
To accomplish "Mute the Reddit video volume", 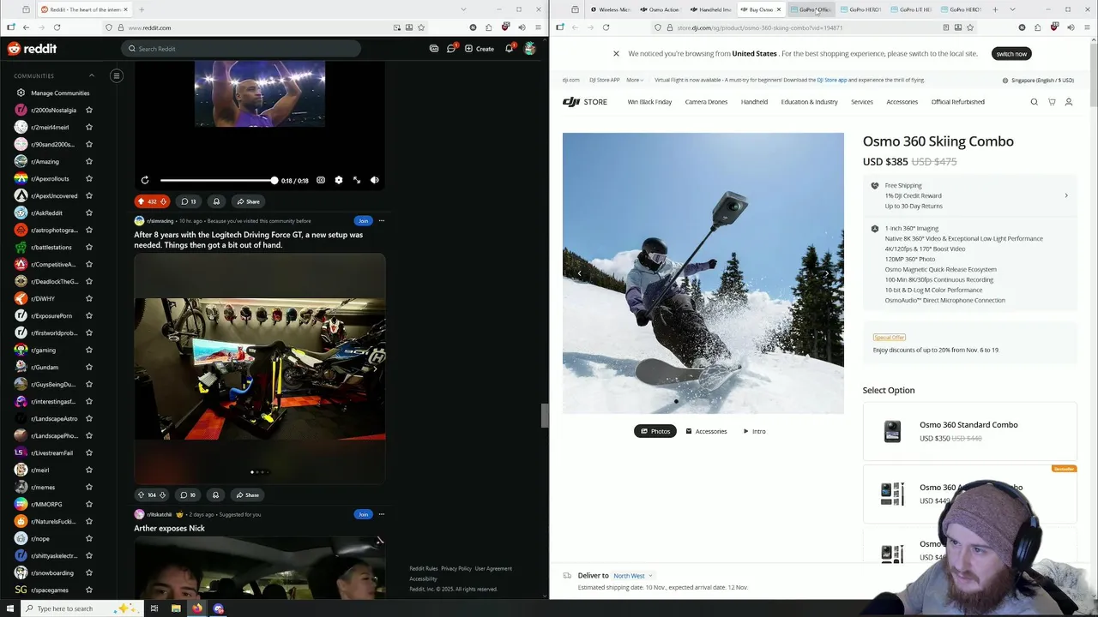I will pyautogui.click(x=375, y=180).
